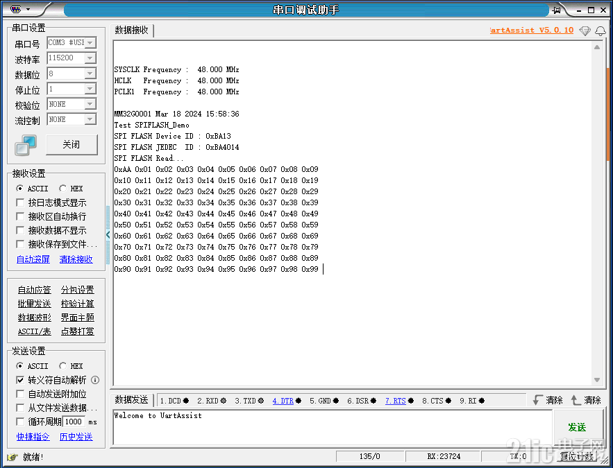Open 界面主题 settings
613x468 pixels.
coord(78,318)
